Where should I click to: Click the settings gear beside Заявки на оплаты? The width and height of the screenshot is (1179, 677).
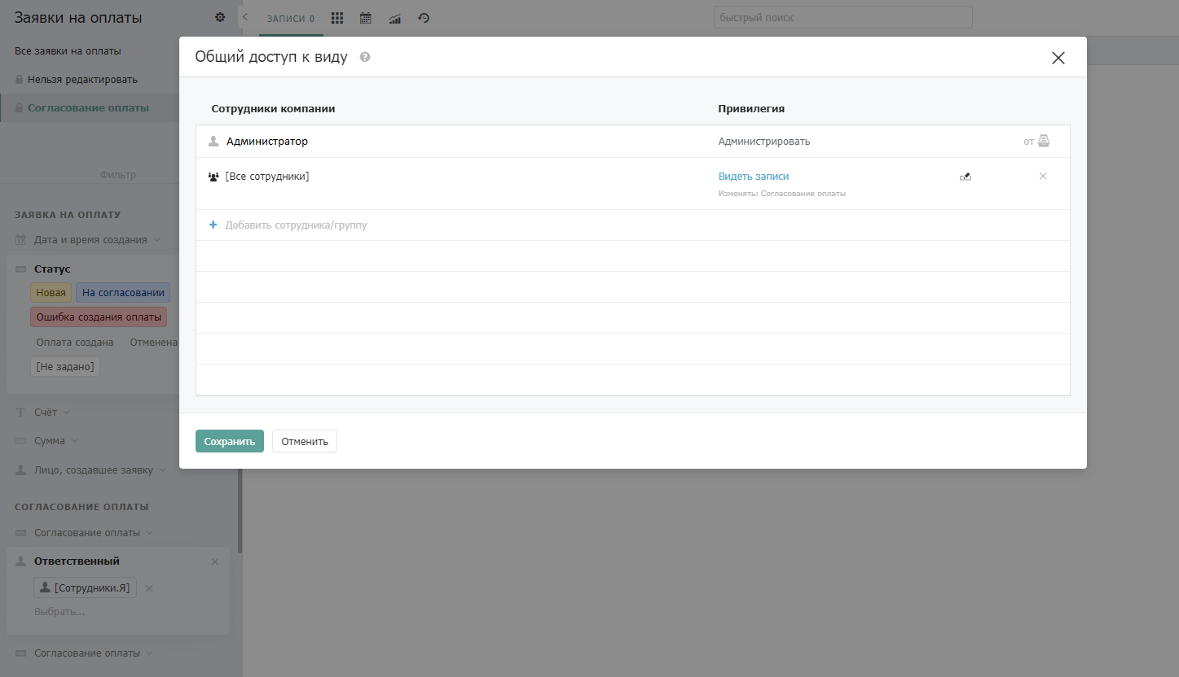219,17
